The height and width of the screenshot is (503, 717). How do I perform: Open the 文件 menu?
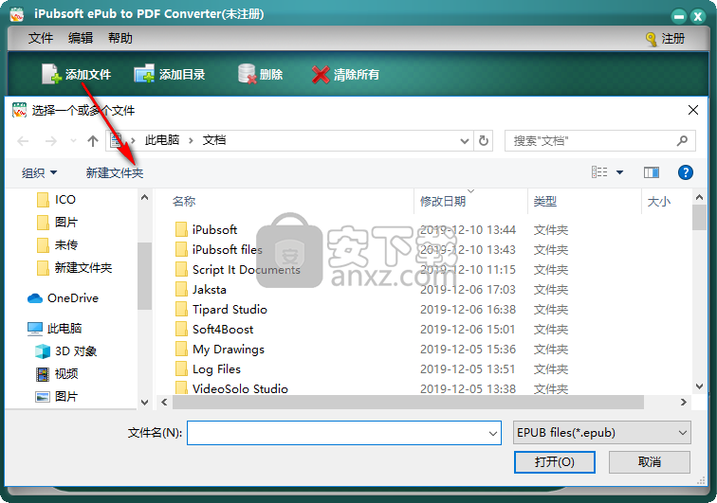[x=40, y=38]
